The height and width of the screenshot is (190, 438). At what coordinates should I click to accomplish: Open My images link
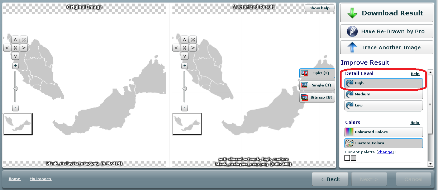pyautogui.click(x=41, y=179)
